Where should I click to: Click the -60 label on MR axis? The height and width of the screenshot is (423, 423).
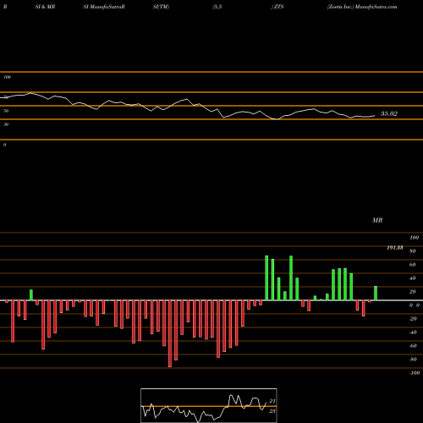coord(413,346)
